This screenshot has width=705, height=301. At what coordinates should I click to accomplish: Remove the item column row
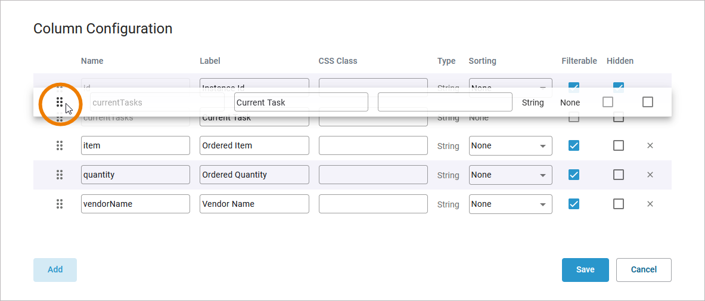(x=650, y=145)
